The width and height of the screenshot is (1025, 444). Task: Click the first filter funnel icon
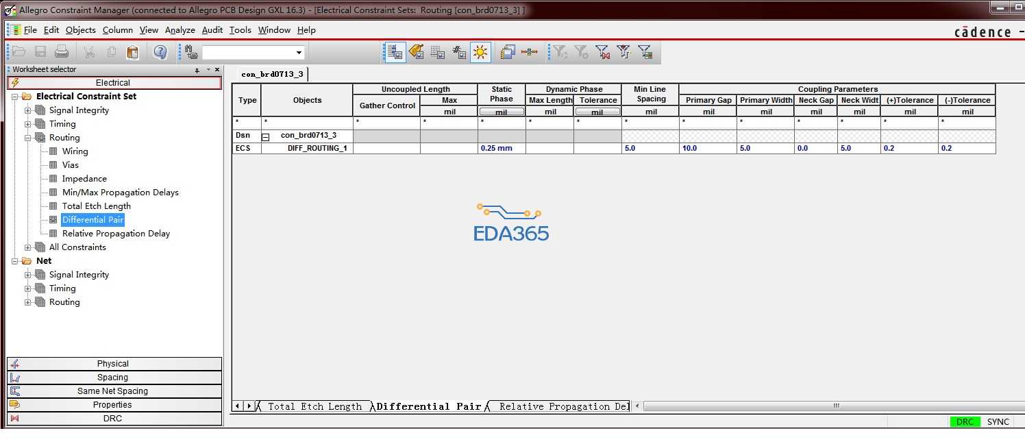[x=560, y=52]
